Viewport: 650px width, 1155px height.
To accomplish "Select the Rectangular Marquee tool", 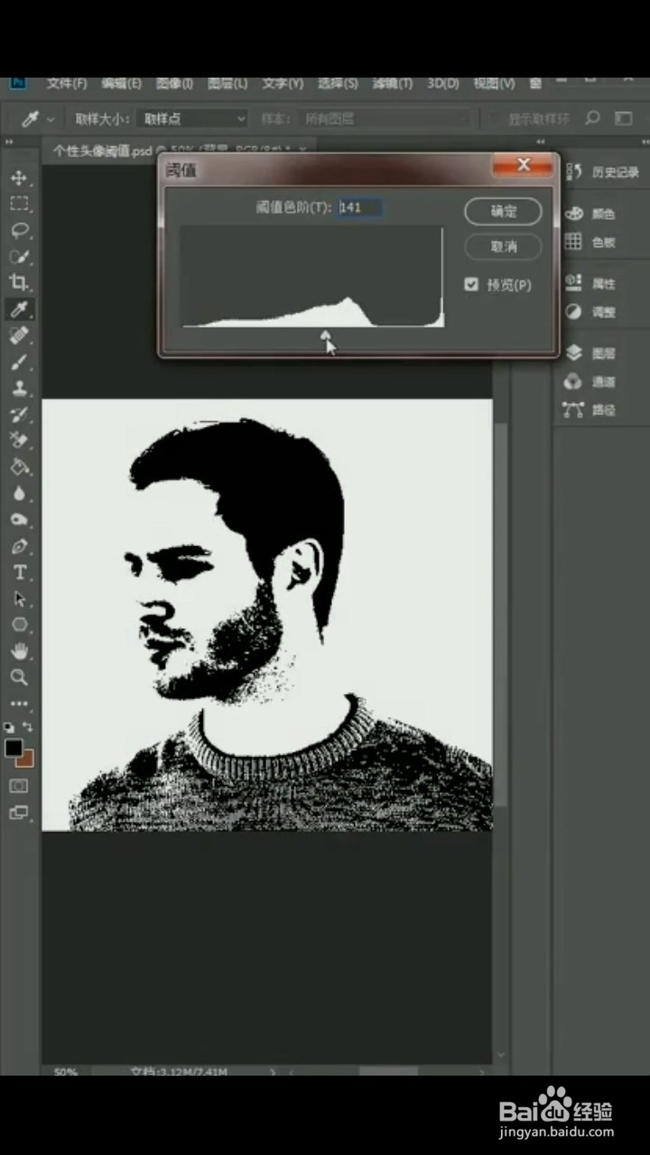I will click(x=19, y=204).
